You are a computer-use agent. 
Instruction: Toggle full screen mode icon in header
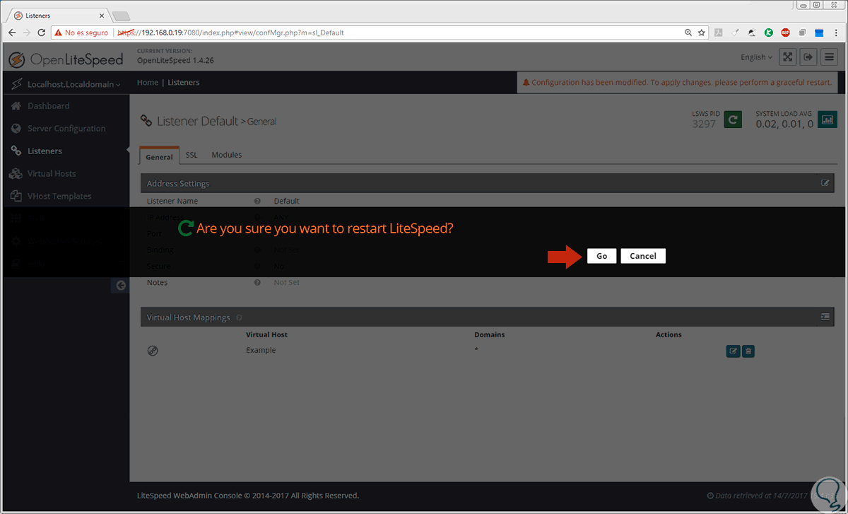788,57
